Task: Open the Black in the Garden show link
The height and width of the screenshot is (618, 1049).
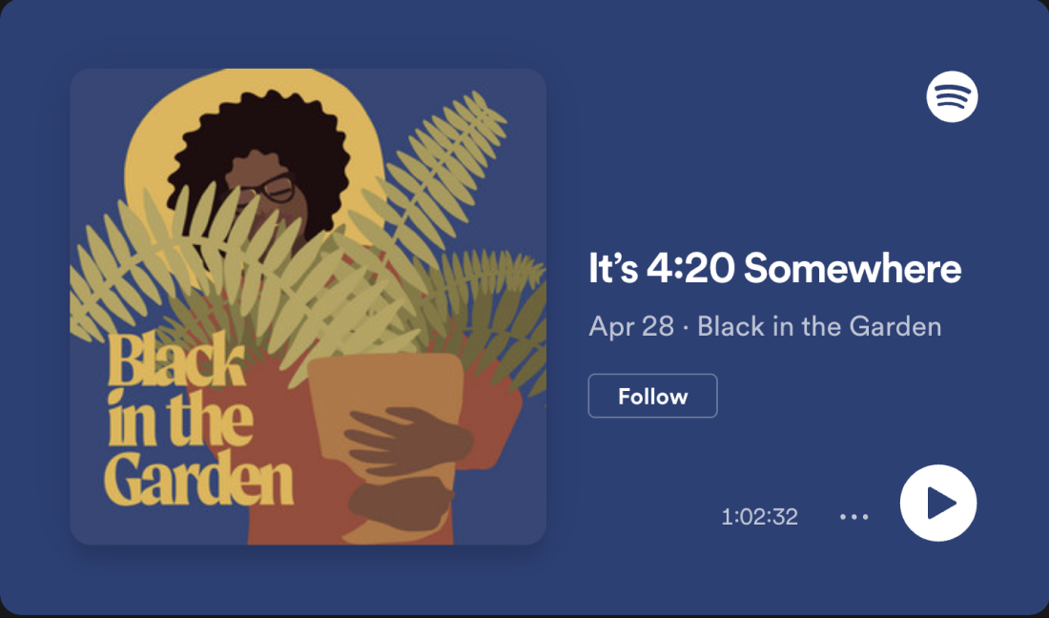Action: coord(819,326)
